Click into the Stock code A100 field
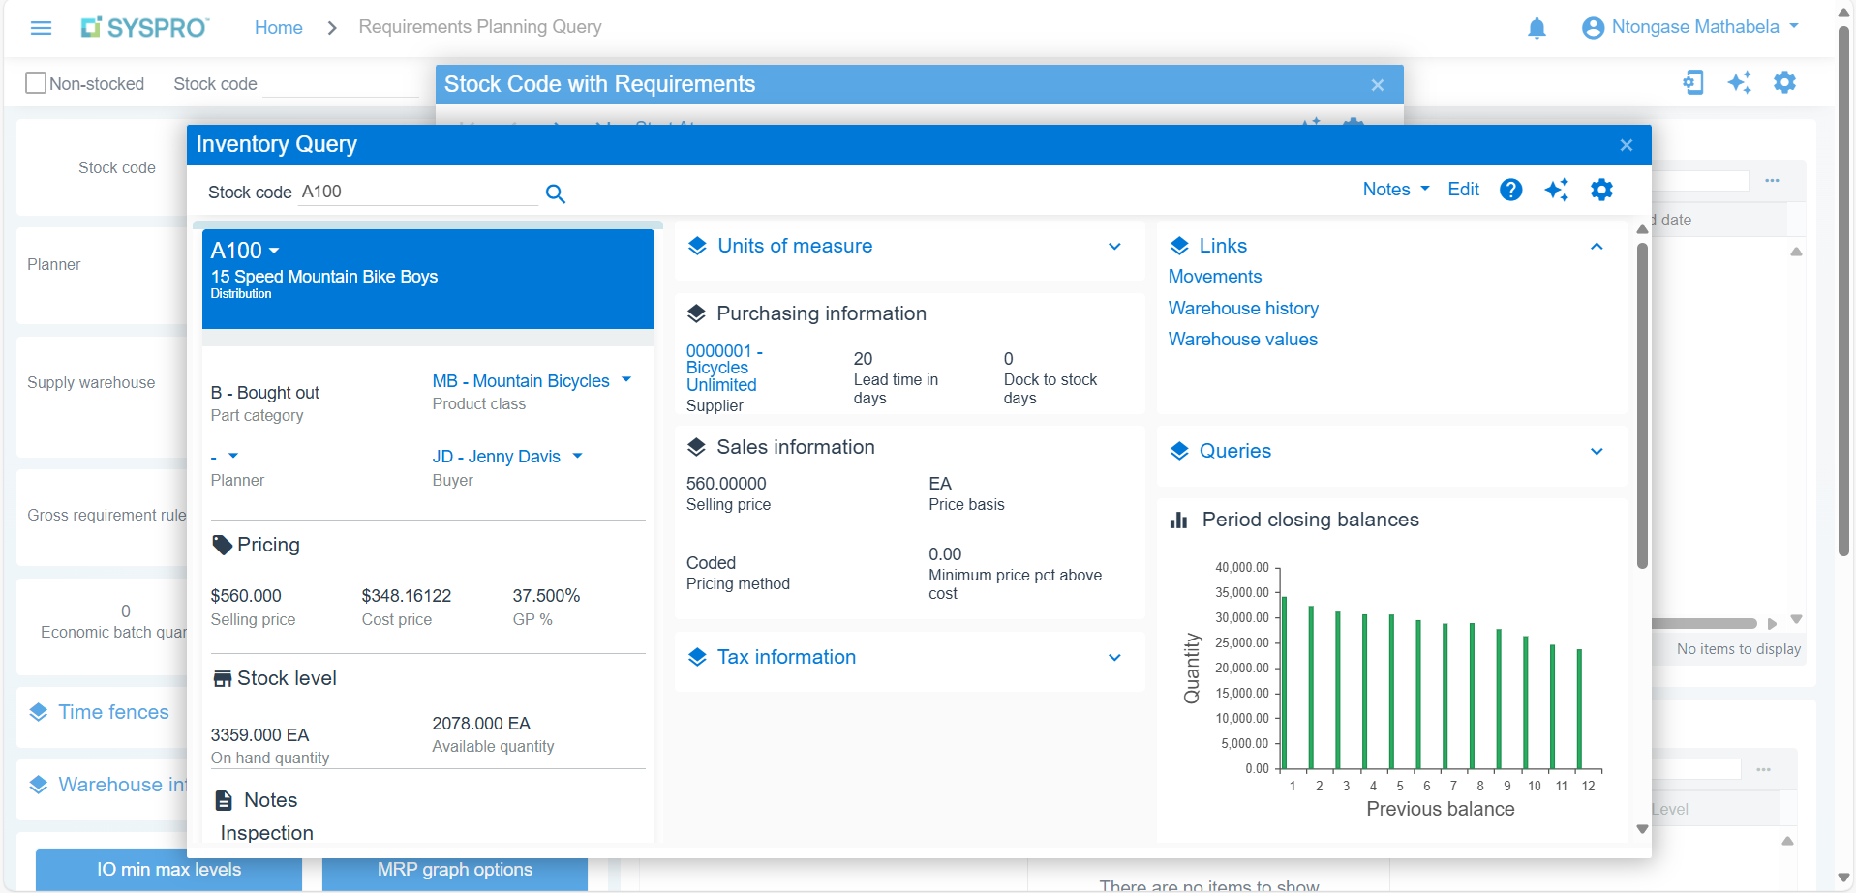 tap(416, 192)
